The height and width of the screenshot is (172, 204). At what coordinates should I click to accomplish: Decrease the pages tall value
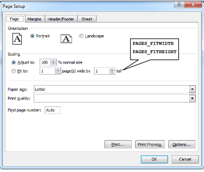pos(112,72)
